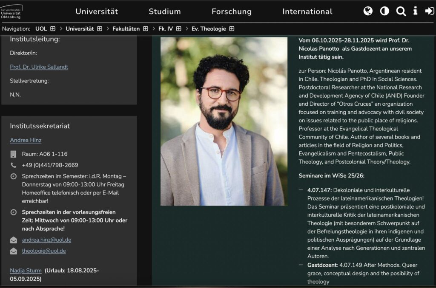This screenshot has width=436, height=288.
Task: Open the Forschung main menu
Action: (x=232, y=11)
